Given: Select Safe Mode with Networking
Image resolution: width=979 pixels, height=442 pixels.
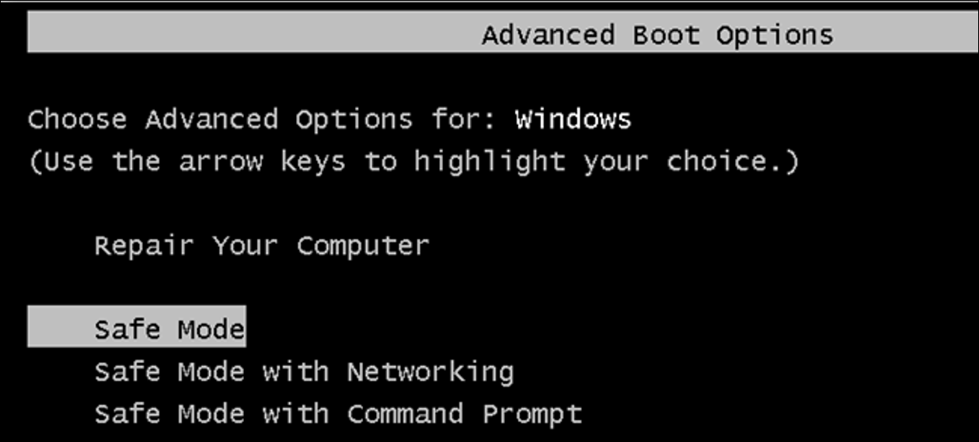Looking at the screenshot, I should click(x=303, y=372).
